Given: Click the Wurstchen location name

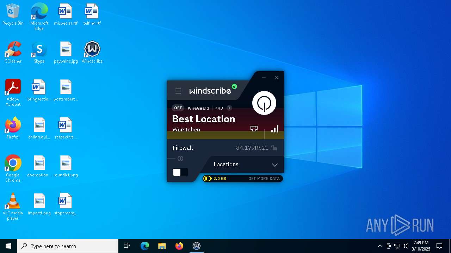Looking at the screenshot, I should point(186,129).
